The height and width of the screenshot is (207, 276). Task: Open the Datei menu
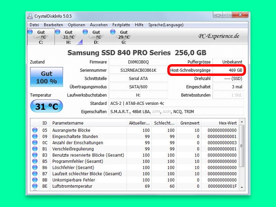tap(34, 25)
